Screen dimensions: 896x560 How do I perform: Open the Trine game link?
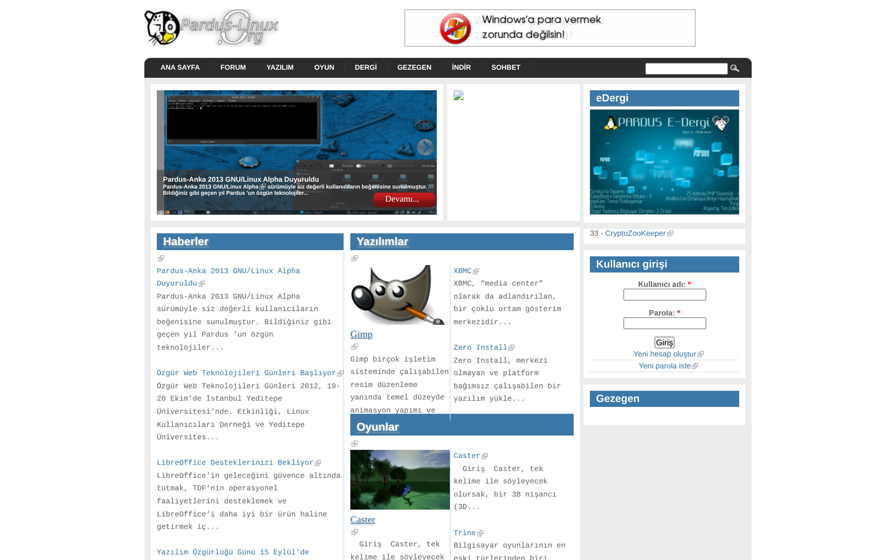pyautogui.click(x=465, y=533)
